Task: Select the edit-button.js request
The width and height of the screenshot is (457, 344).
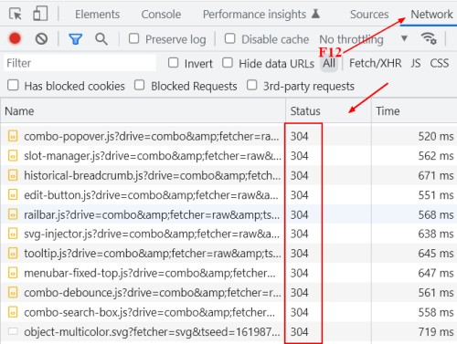Action: click(228, 195)
